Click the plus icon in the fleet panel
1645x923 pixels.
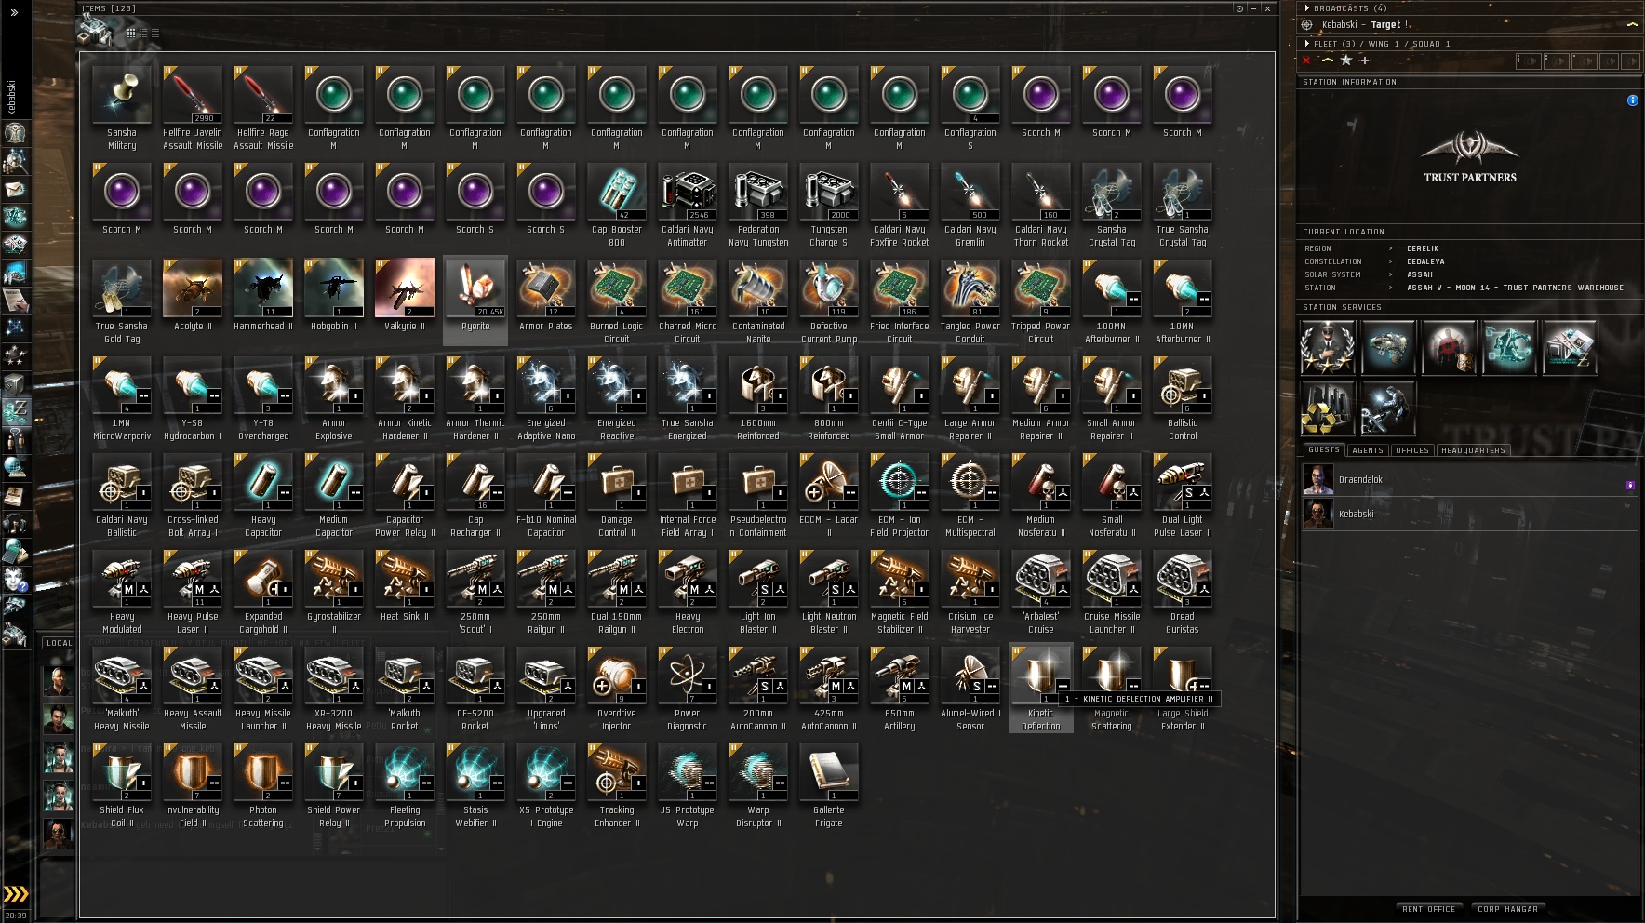point(1365,60)
